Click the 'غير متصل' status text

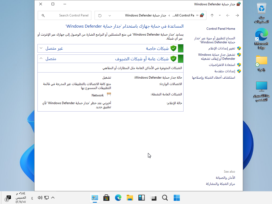tap(54, 48)
